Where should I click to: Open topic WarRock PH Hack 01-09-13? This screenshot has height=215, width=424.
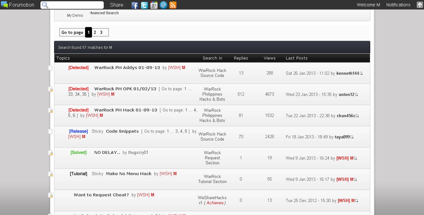[x=126, y=110]
